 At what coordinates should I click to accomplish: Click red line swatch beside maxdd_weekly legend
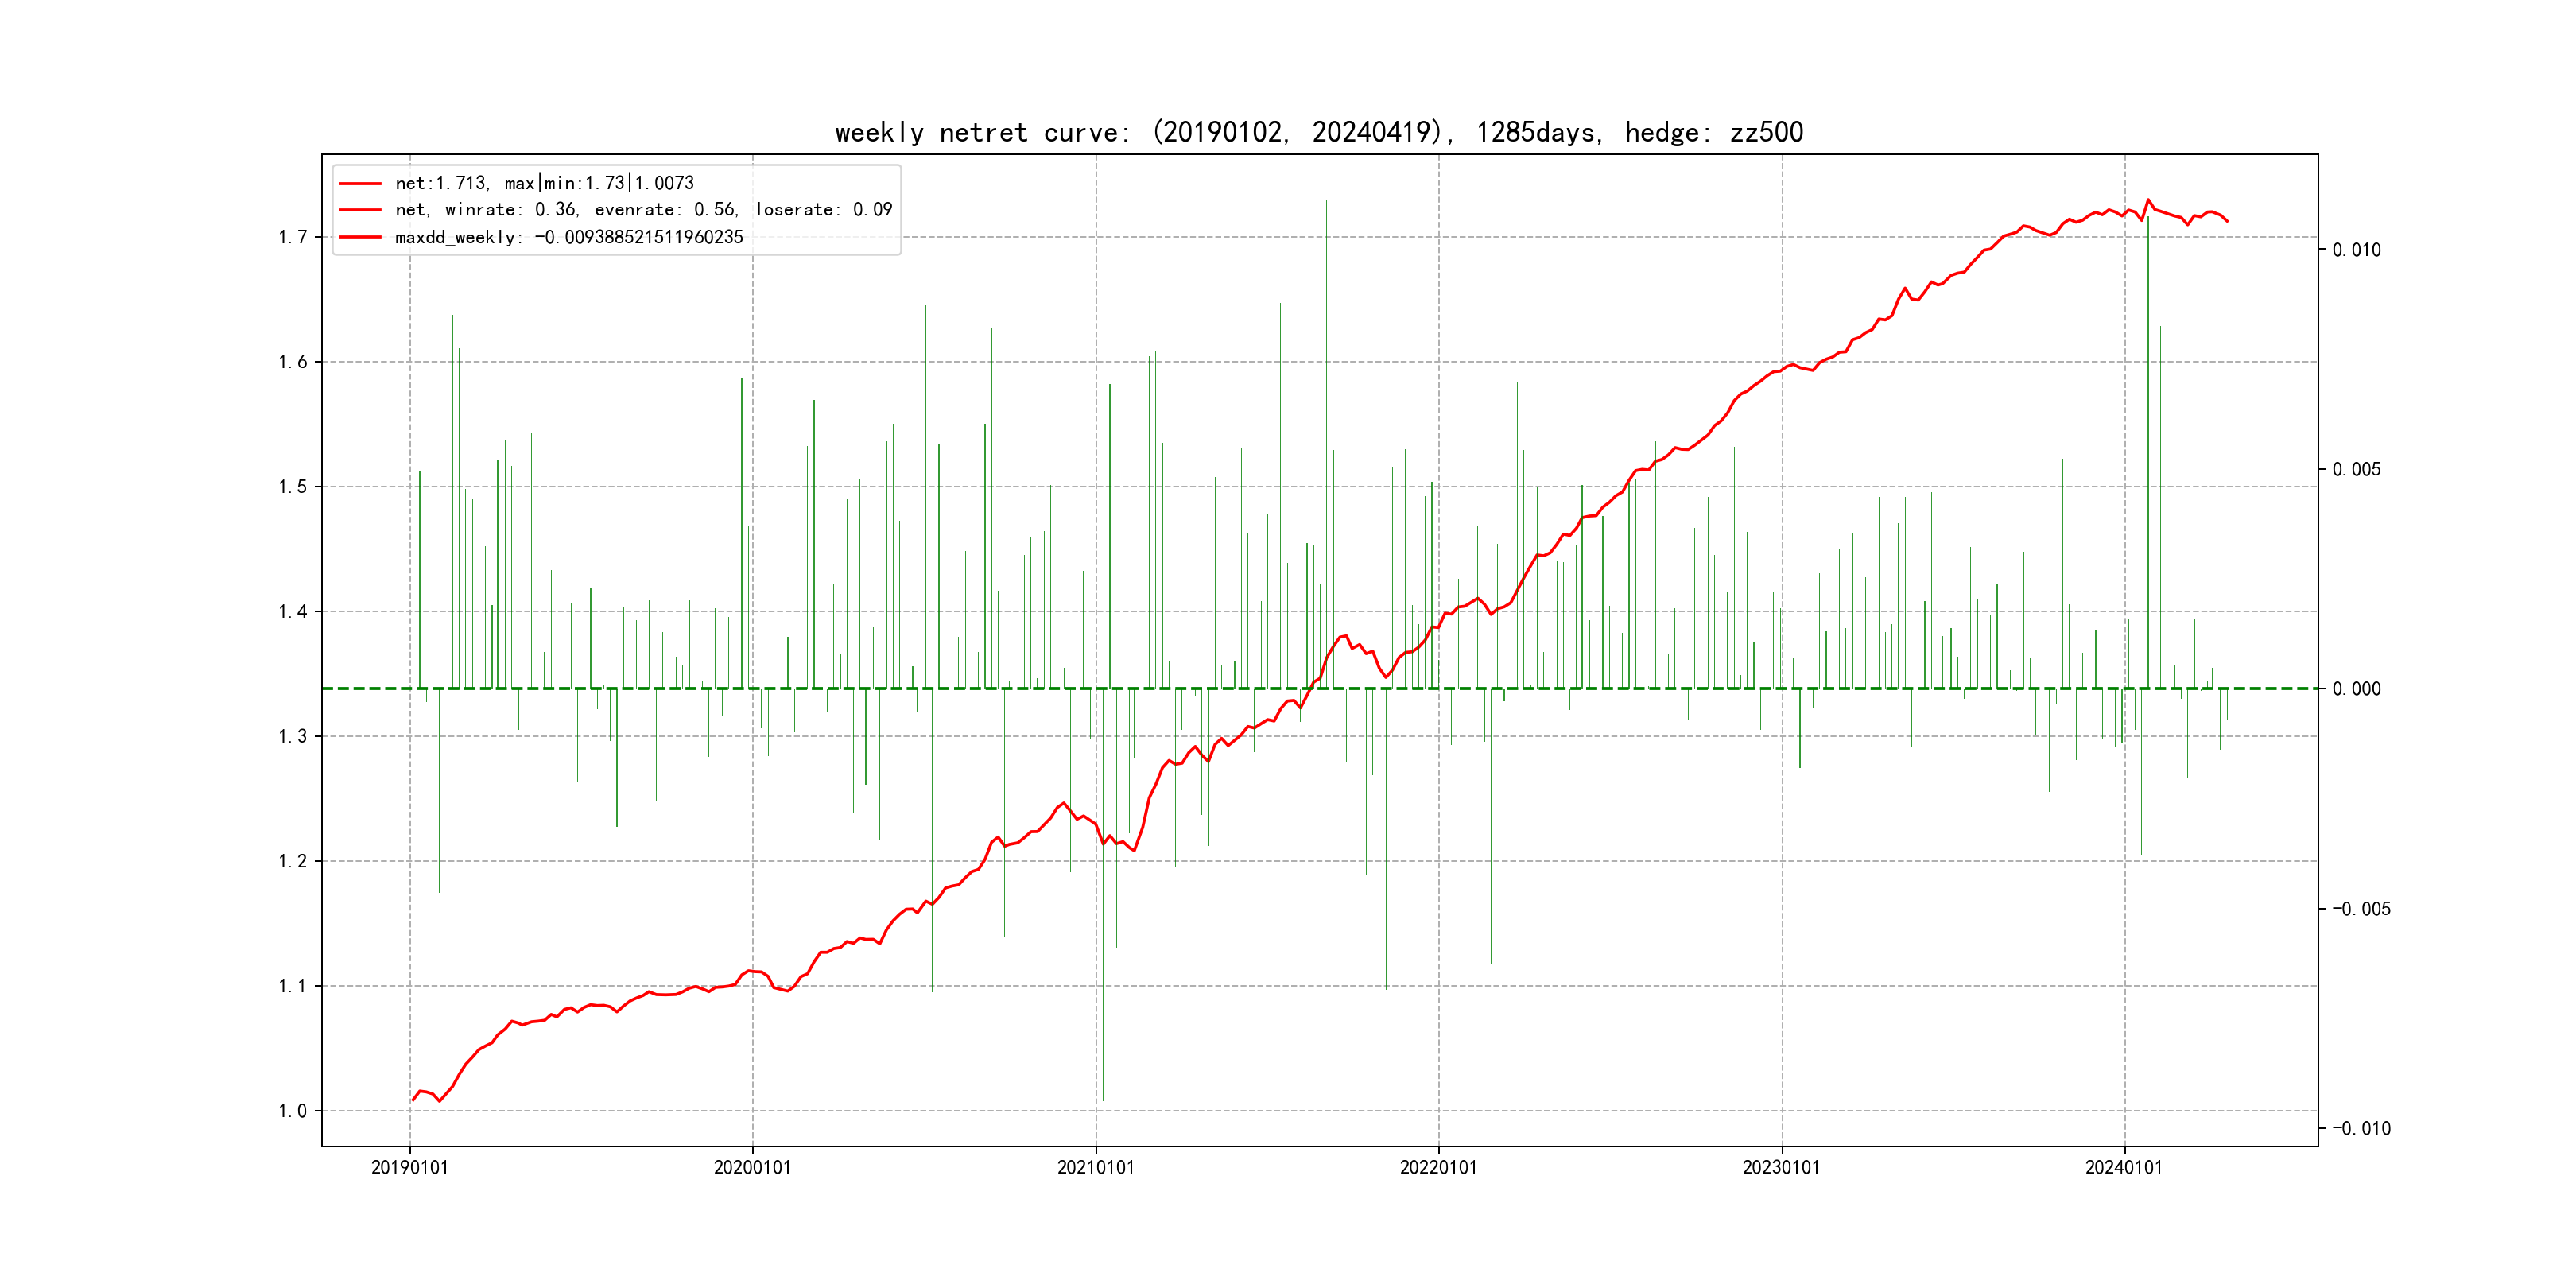[360, 238]
